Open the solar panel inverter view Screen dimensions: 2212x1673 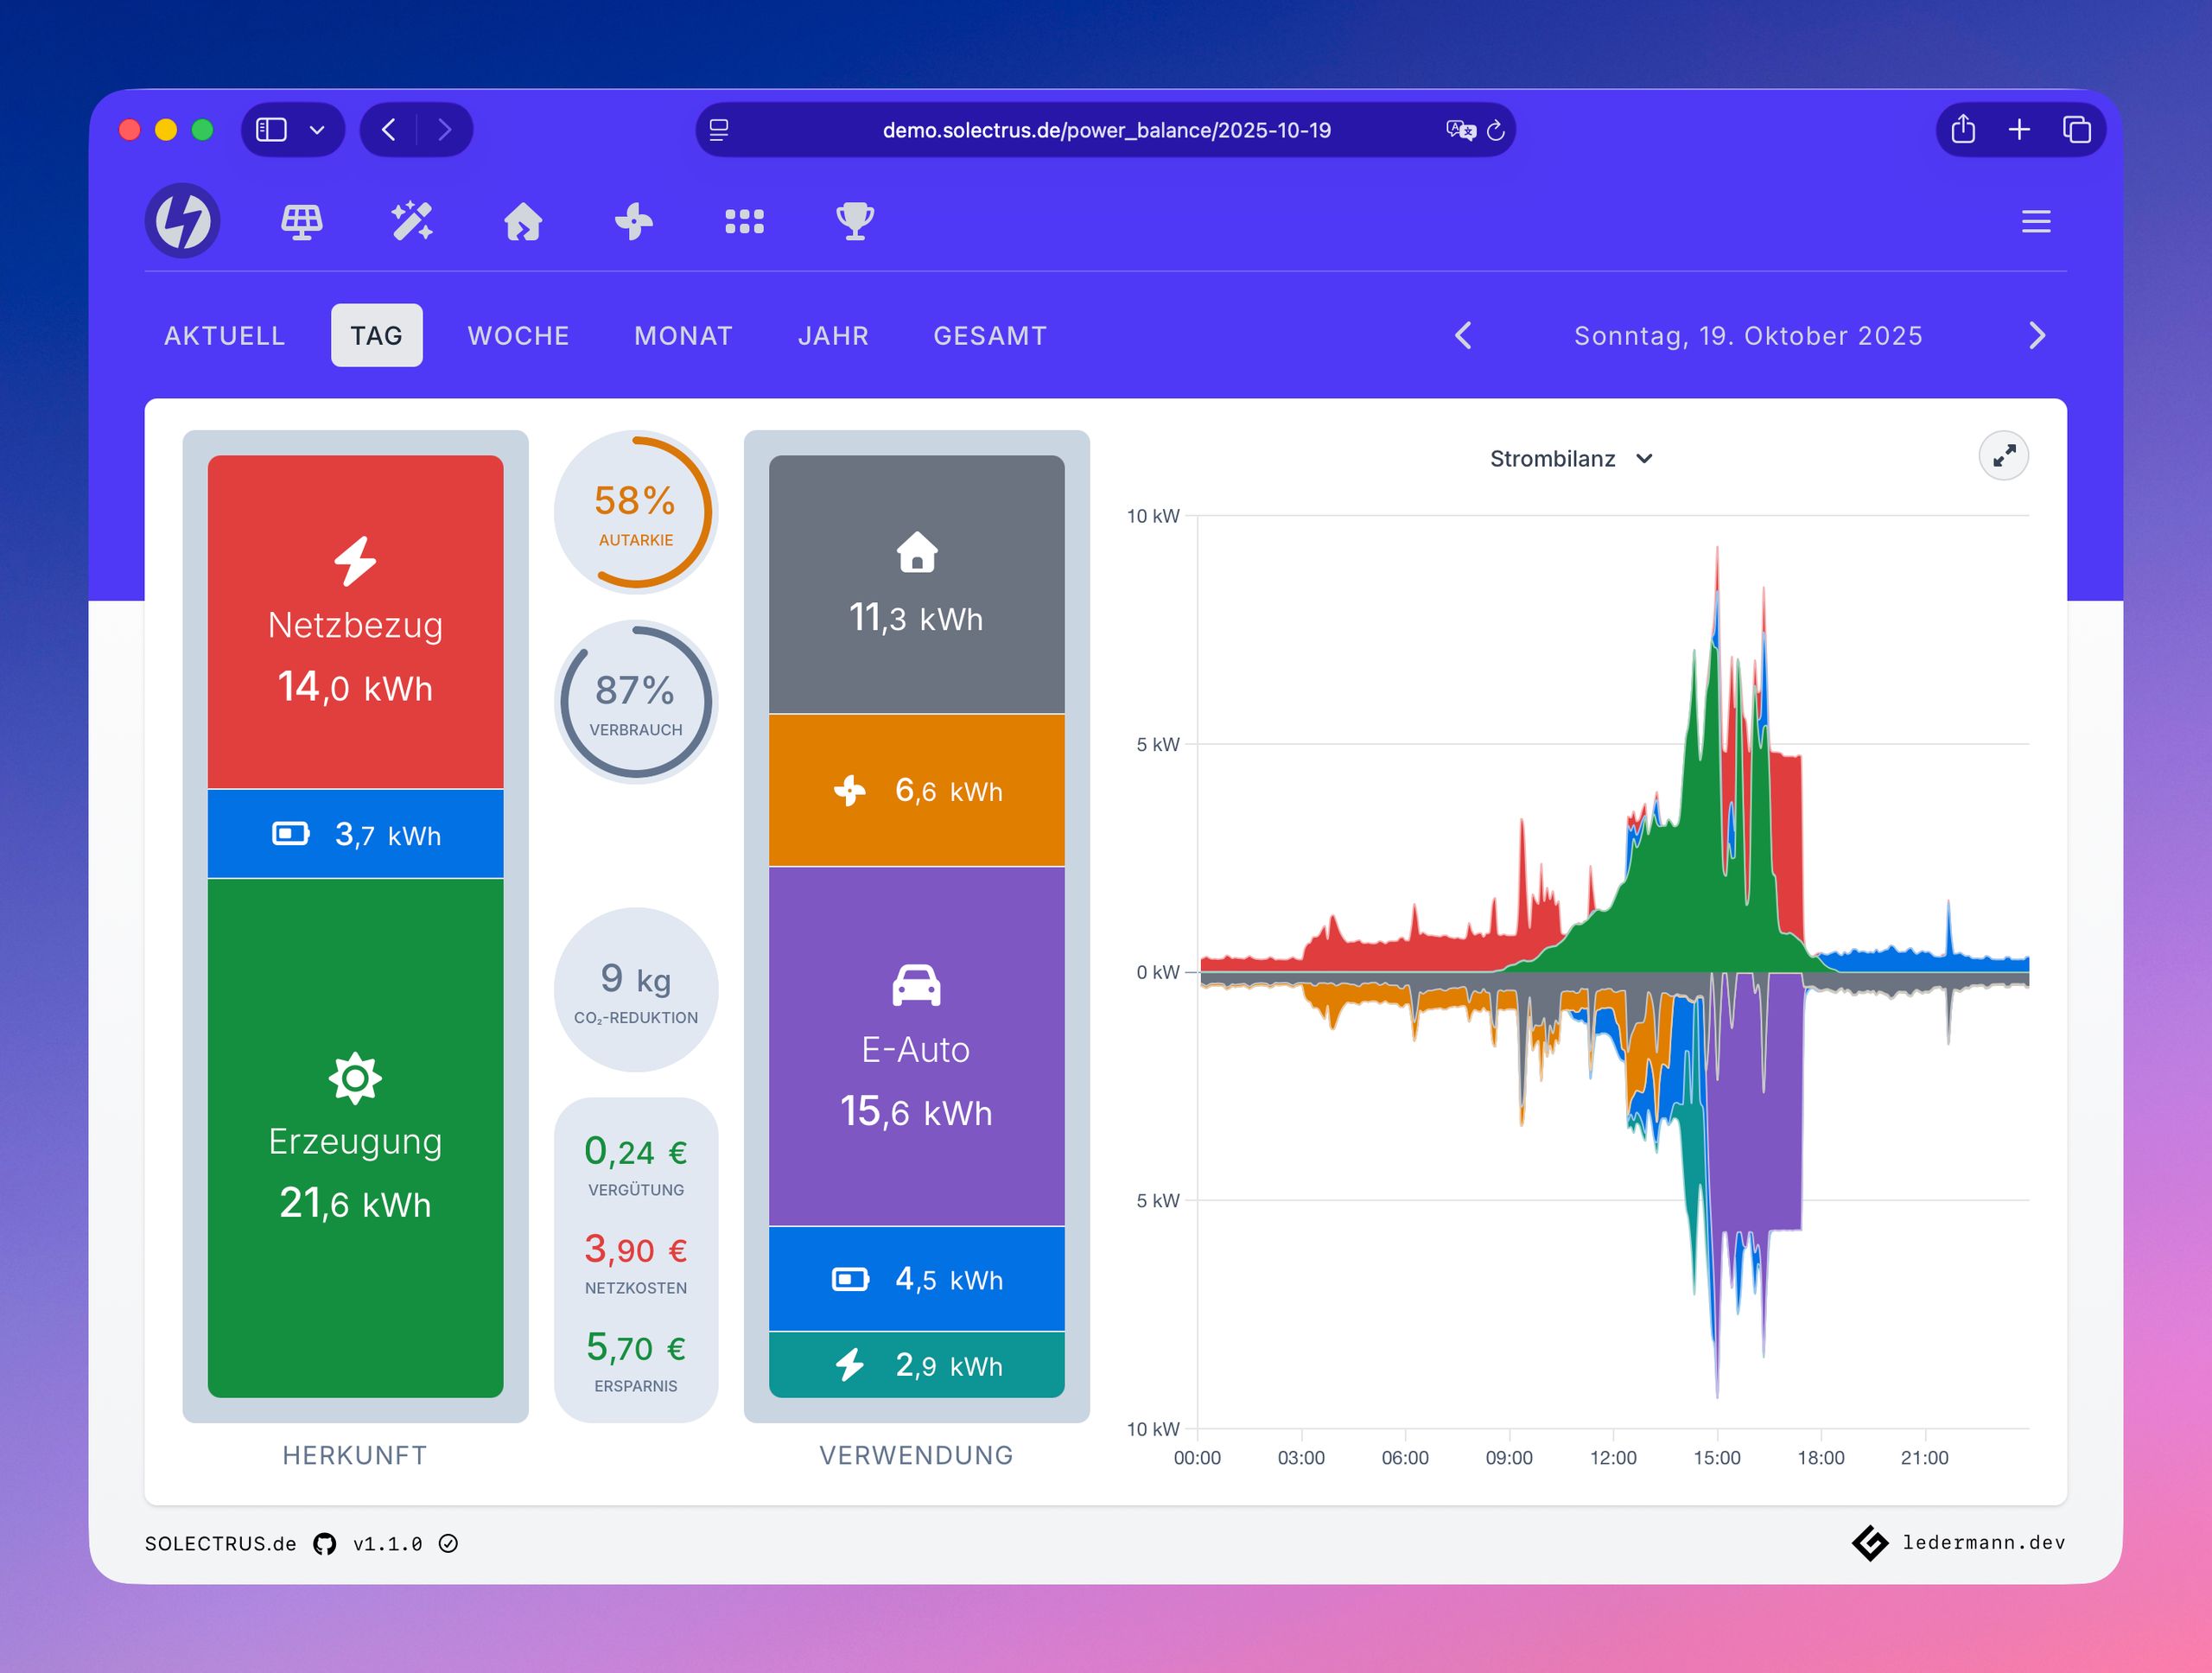[301, 221]
